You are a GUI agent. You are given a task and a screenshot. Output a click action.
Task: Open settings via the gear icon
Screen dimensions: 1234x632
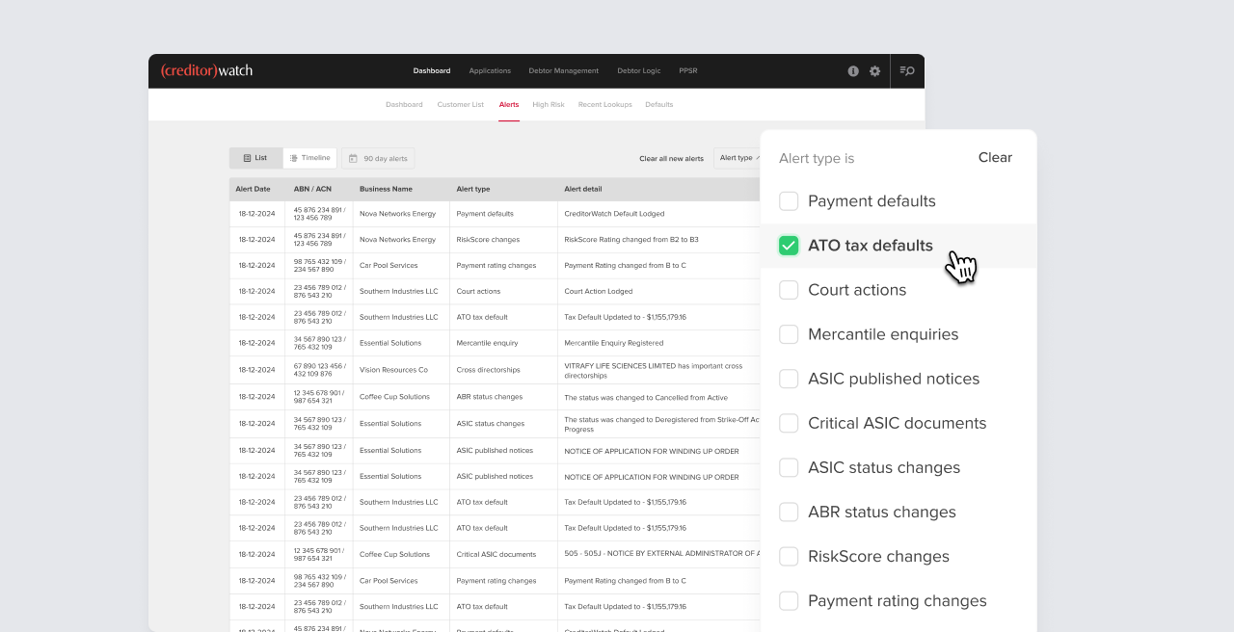coord(874,70)
